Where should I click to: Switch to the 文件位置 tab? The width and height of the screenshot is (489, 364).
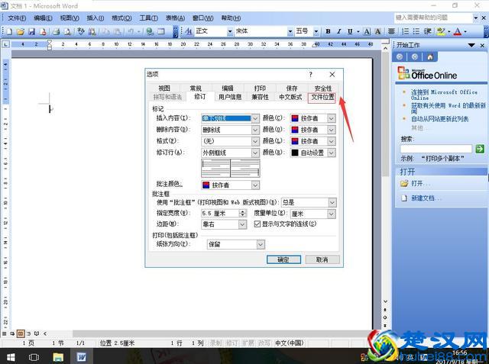point(322,97)
